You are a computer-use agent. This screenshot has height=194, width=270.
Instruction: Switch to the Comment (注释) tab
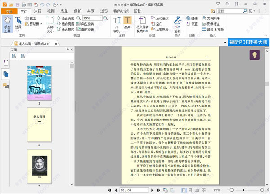click(x=37, y=11)
